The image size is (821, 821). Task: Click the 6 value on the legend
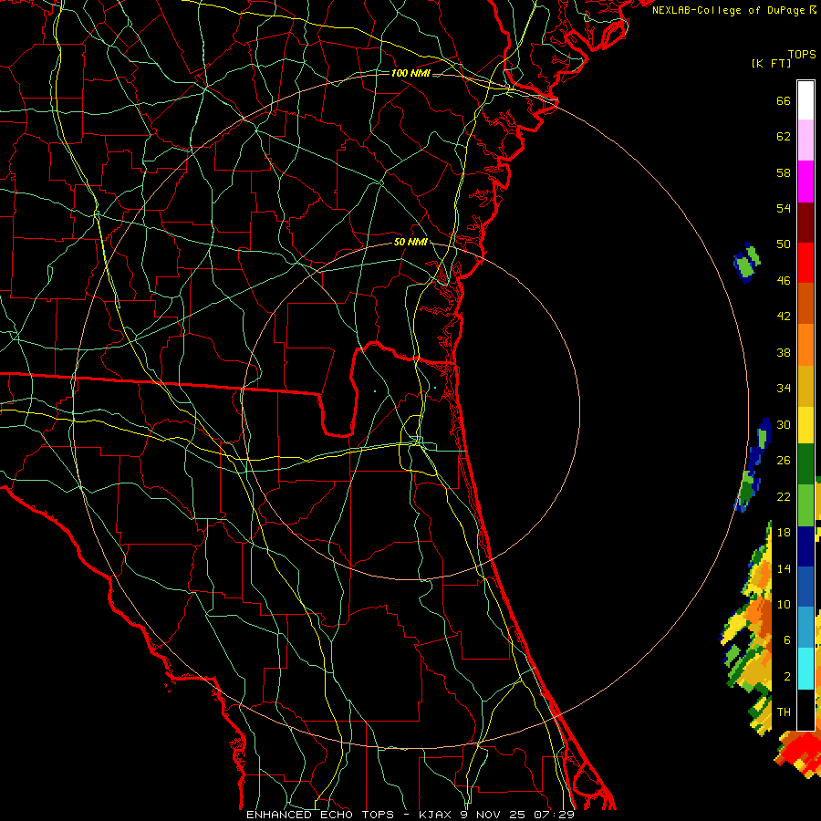(787, 640)
